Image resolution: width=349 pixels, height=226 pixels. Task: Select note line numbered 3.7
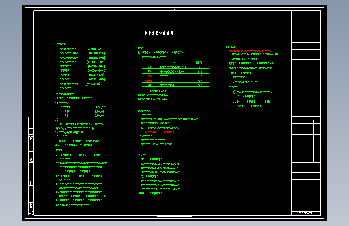click(72, 205)
